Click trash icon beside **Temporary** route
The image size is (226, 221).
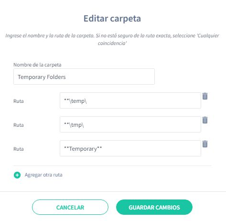tap(205, 144)
